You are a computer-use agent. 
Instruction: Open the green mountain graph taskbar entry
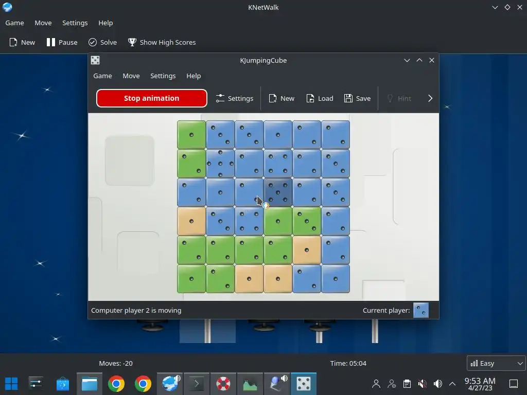pyautogui.click(x=250, y=384)
